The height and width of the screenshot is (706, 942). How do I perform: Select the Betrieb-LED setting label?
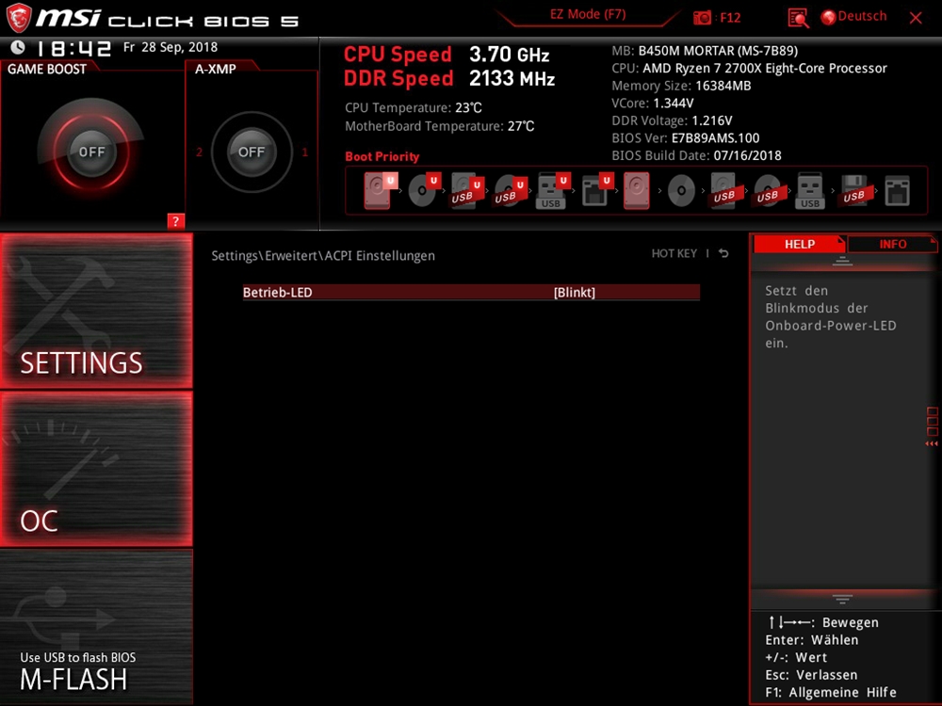[278, 293]
